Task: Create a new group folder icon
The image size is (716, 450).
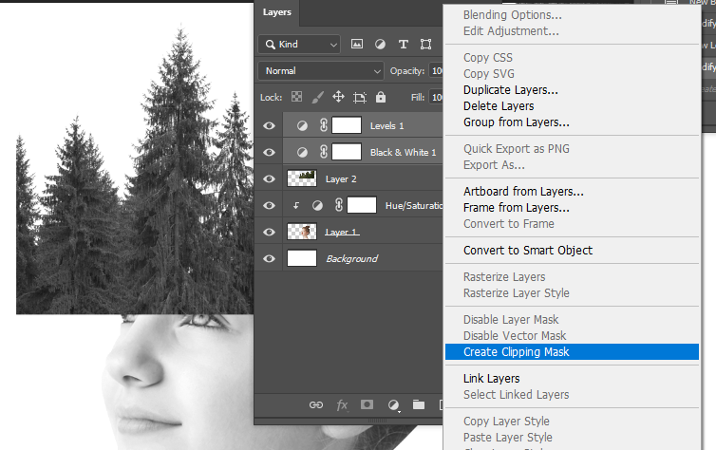Action: pos(418,404)
